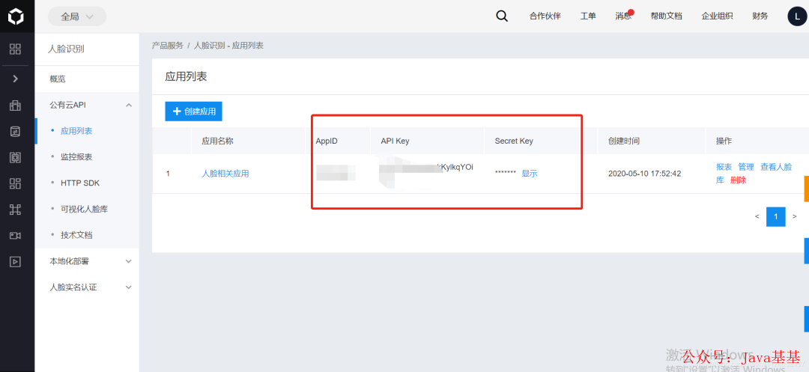Click the red 删除 link
Screen dimensions: 809x372
739,180
